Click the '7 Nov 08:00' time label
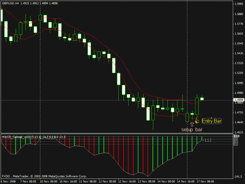Viewport: 245px width, 184px height. click(x=28, y=182)
